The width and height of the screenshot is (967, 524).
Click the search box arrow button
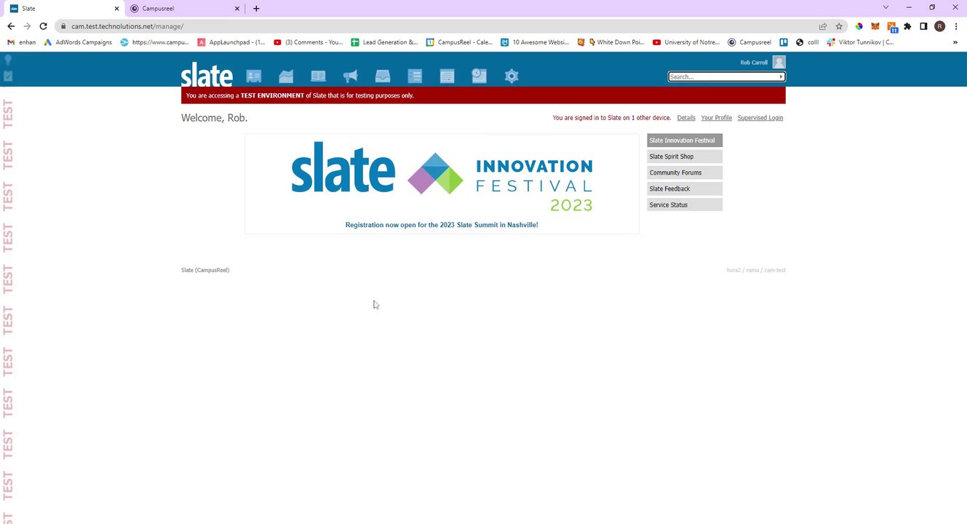click(781, 76)
